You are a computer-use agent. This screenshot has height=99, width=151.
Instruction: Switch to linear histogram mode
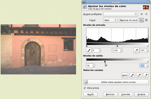pyautogui.click(x=141, y=20)
